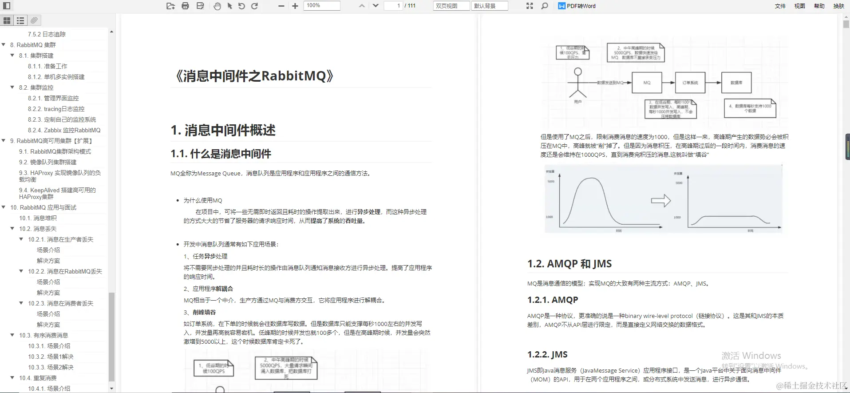Image resolution: width=850 pixels, height=393 pixels.
Task: Click the MQ order flow diagram image
Action: tap(665, 83)
